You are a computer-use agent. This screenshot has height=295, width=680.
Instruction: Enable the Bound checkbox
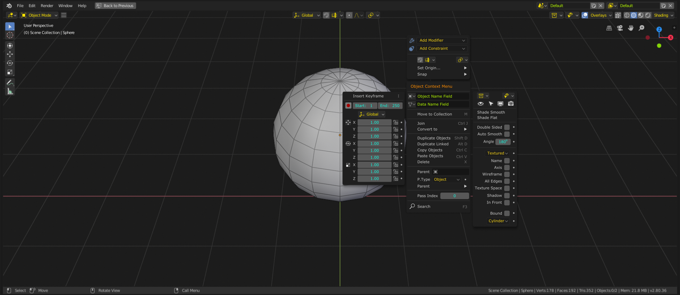pyautogui.click(x=507, y=213)
